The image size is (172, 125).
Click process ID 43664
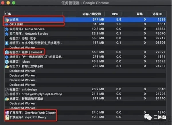tap(160, 29)
